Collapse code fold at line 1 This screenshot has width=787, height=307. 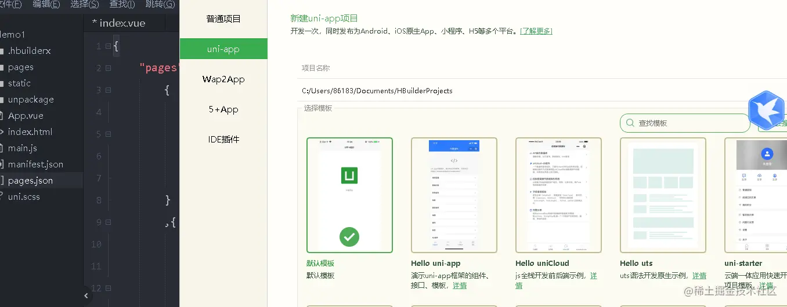coord(108,46)
